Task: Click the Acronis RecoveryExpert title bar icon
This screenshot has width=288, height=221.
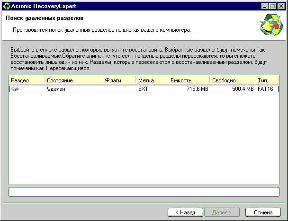Action: [7, 6]
